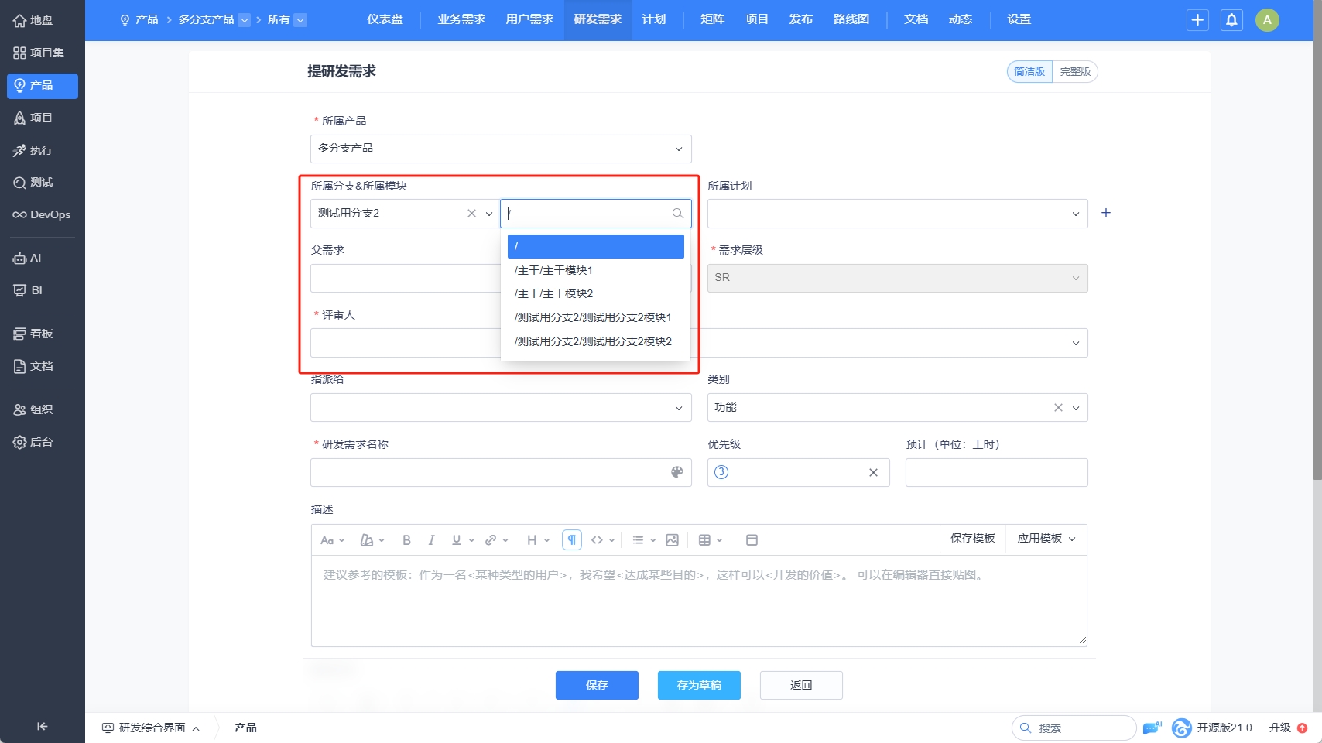1322x743 pixels.
Task: Open the 用户需求 tab
Action: 529,19
